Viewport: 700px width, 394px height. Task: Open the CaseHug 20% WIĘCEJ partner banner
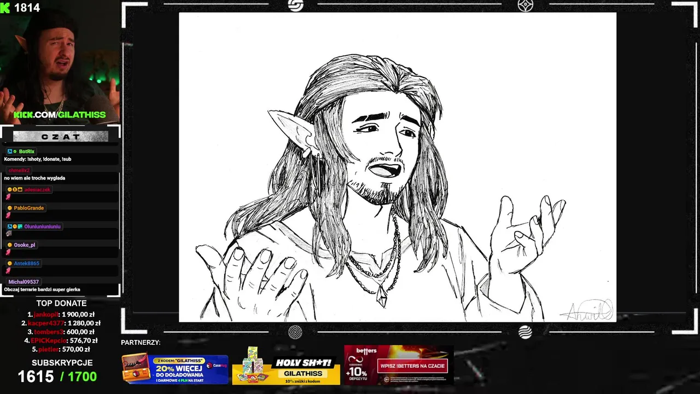tap(174, 369)
